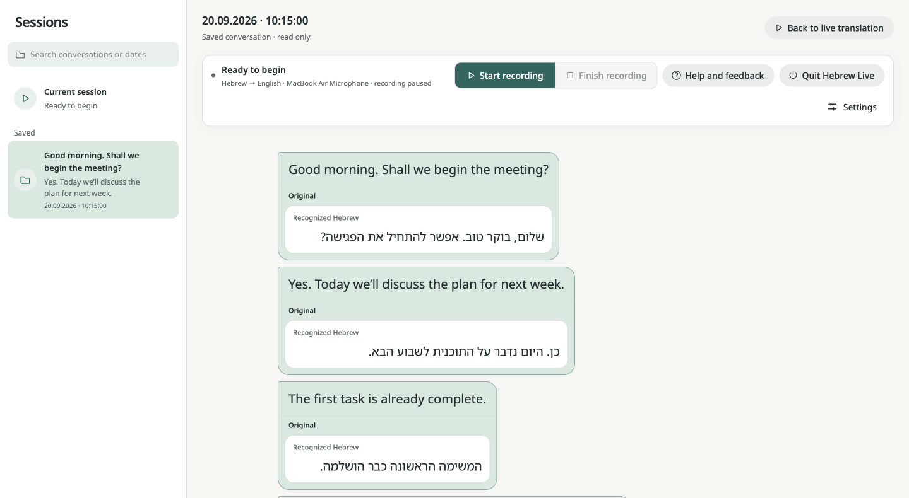Click the Sessions sidebar heading
This screenshot has width=909, height=498.
[x=42, y=22]
